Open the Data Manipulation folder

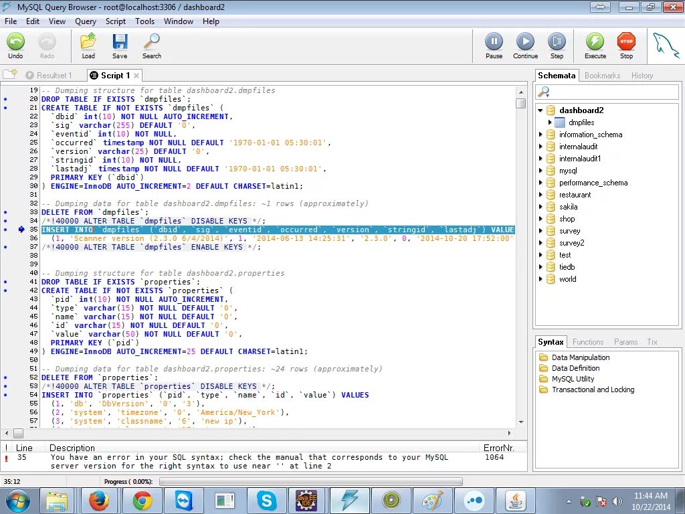[543, 357]
